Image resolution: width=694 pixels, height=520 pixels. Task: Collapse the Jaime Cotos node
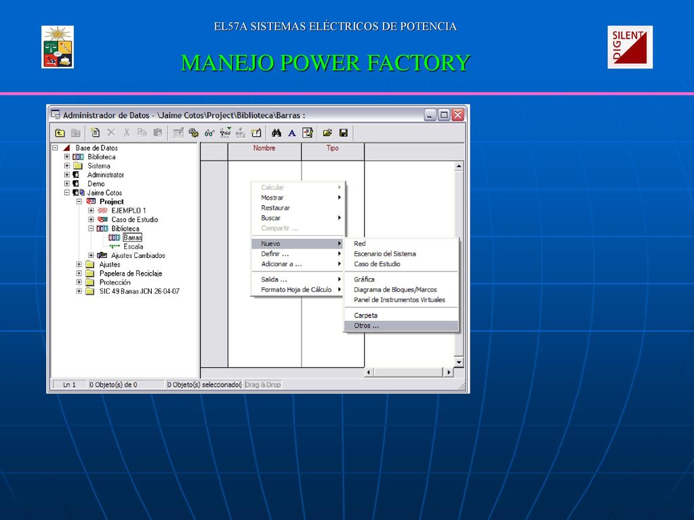pyautogui.click(x=67, y=193)
